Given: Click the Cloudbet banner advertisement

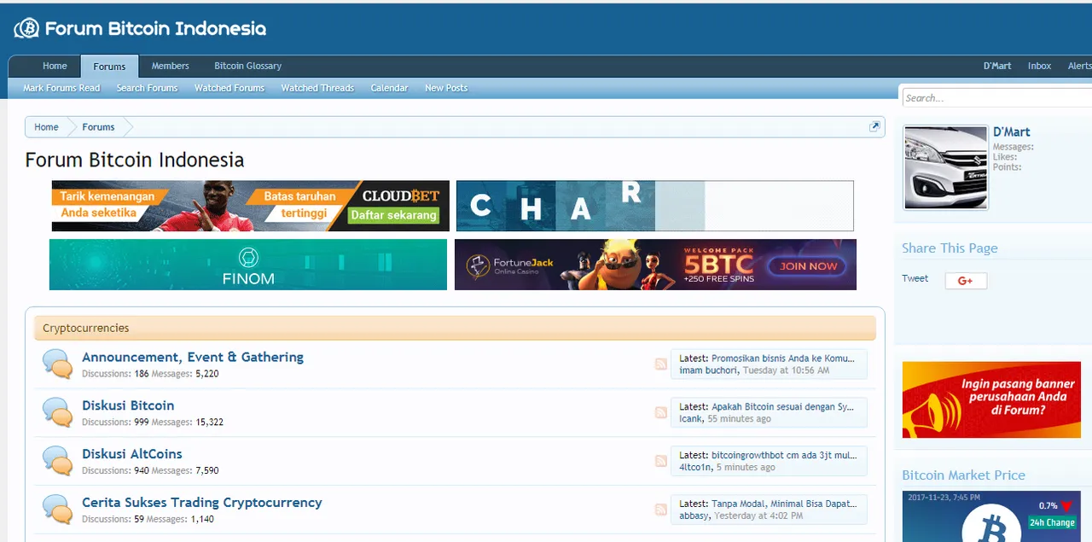Looking at the screenshot, I should click(x=251, y=206).
